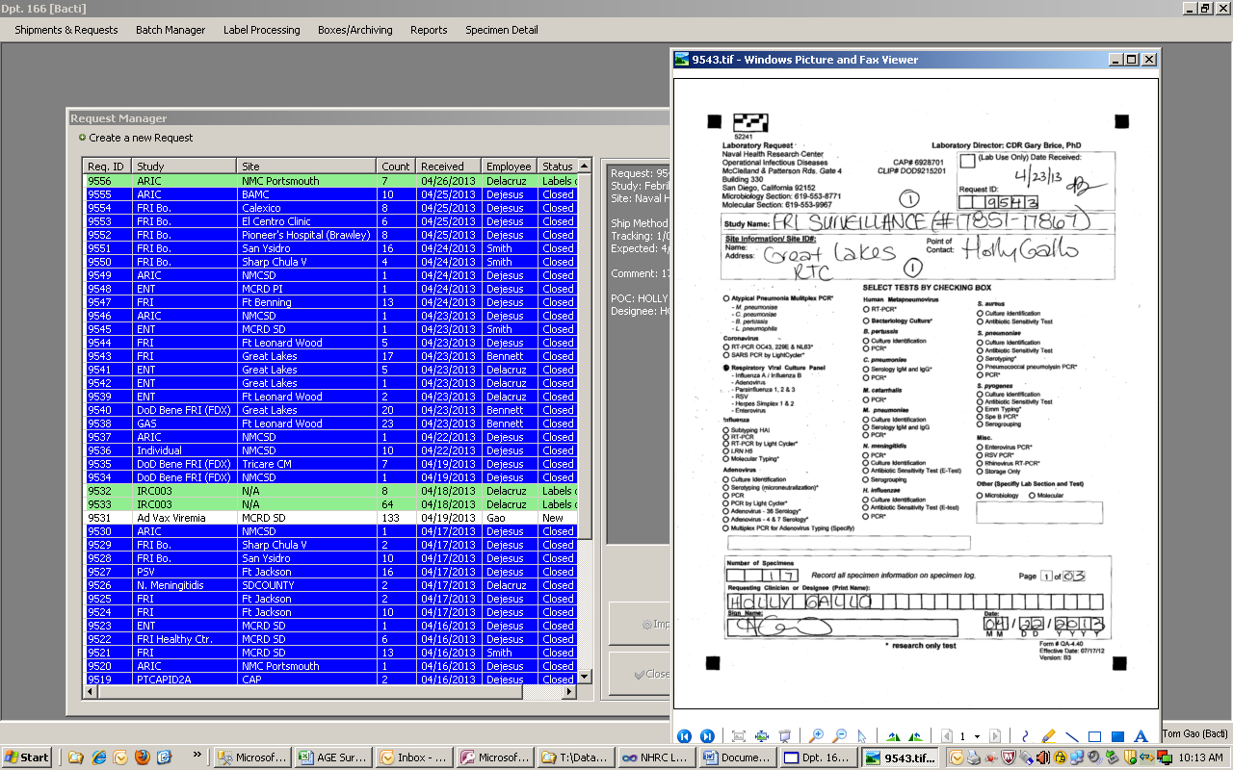Open the page number dropdown in the viewer

point(977,735)
